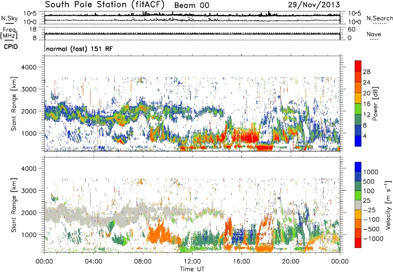Click the "500" value on the velocity colorbar

click(369, 181)
